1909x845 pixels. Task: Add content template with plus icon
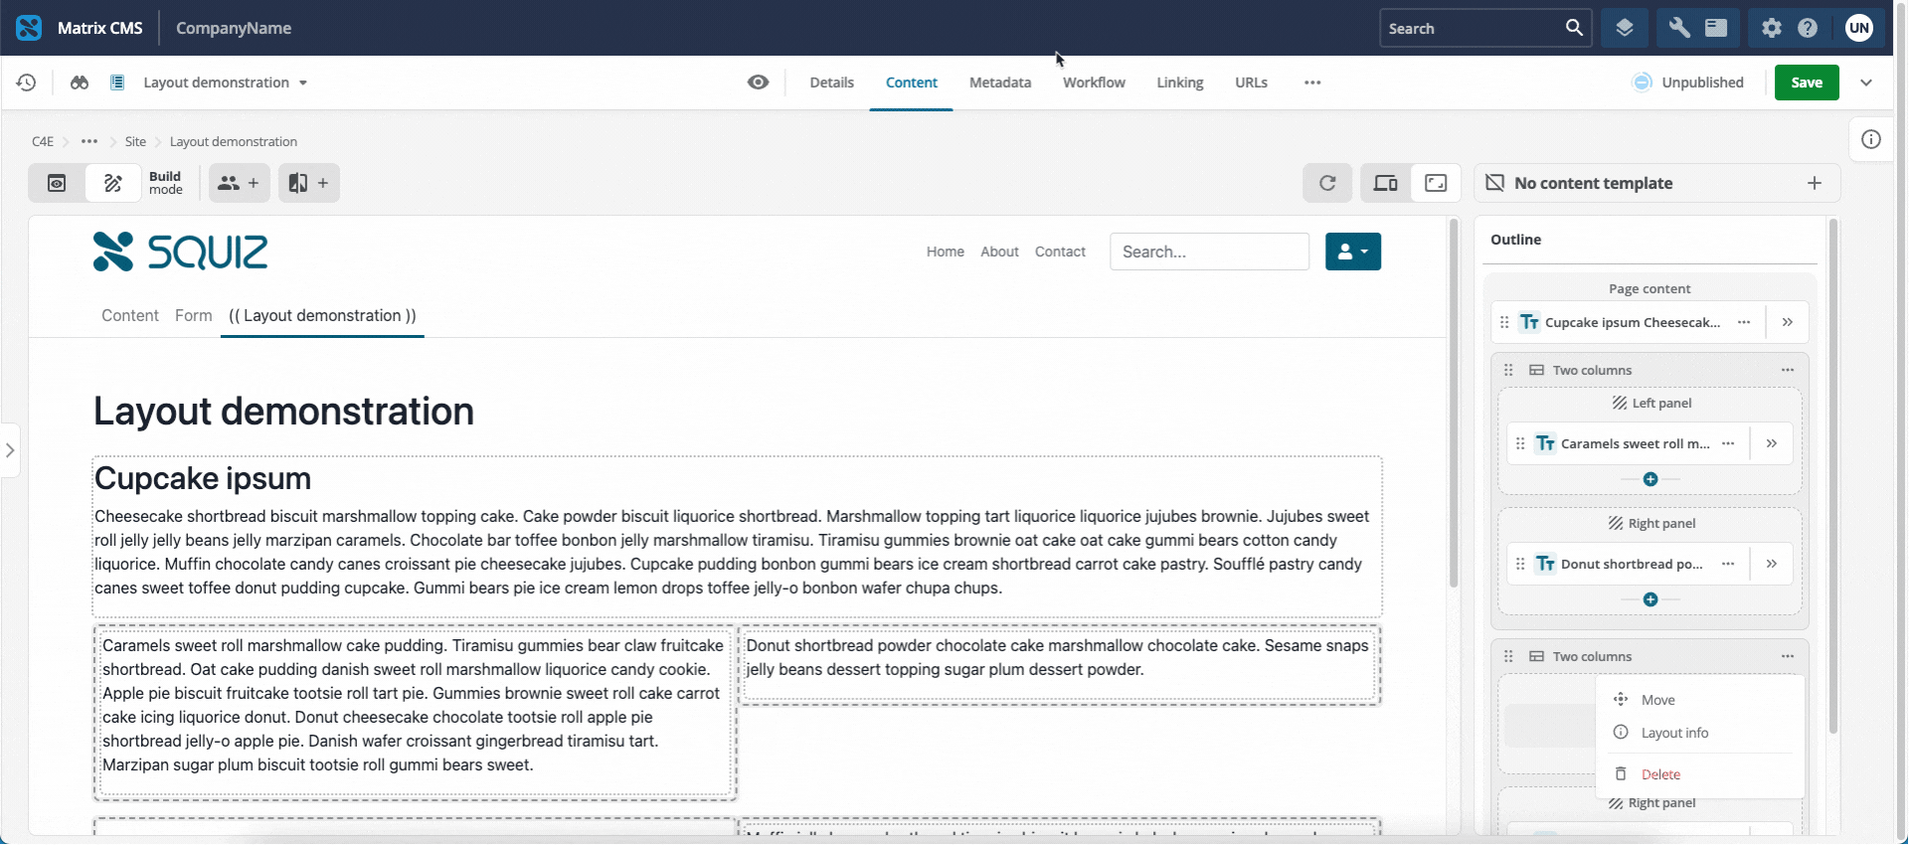[x=1815, y=183]
